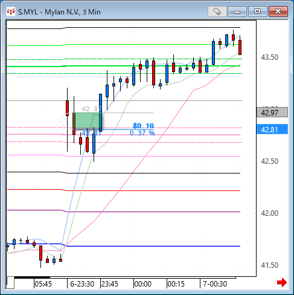The image size is (294, 295).
Task: Click the 41.50 price axis label
Action: pyautogui.click(x=269, y=265)
